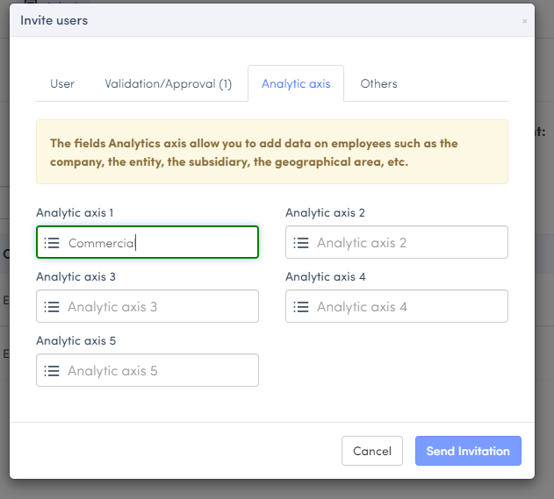Click the list icon in Analytic axis 2
Viewport: 554px width, 499px height.
tap(301, 243)
